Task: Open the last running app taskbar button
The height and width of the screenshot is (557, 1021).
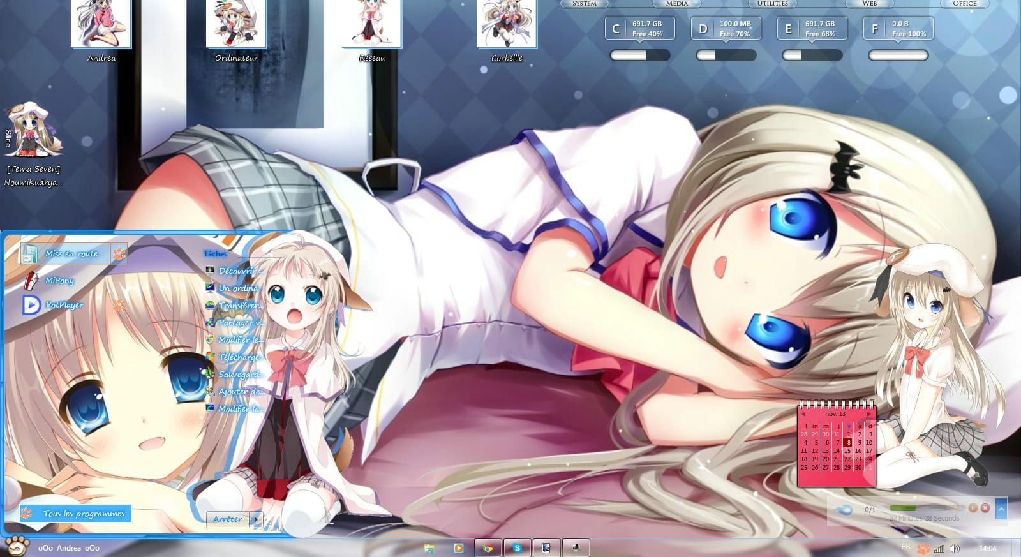Action: [x=576, y=548]
